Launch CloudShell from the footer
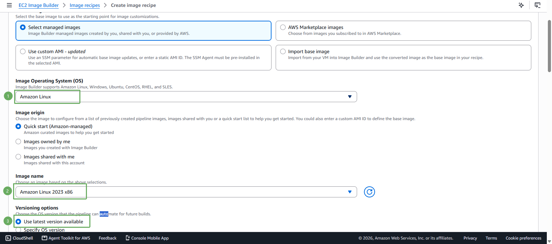552x244 pixels. click(x=20, y=238)
